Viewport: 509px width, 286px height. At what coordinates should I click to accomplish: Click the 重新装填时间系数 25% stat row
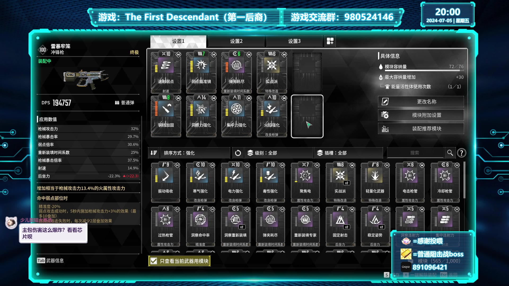pos(88,153)
